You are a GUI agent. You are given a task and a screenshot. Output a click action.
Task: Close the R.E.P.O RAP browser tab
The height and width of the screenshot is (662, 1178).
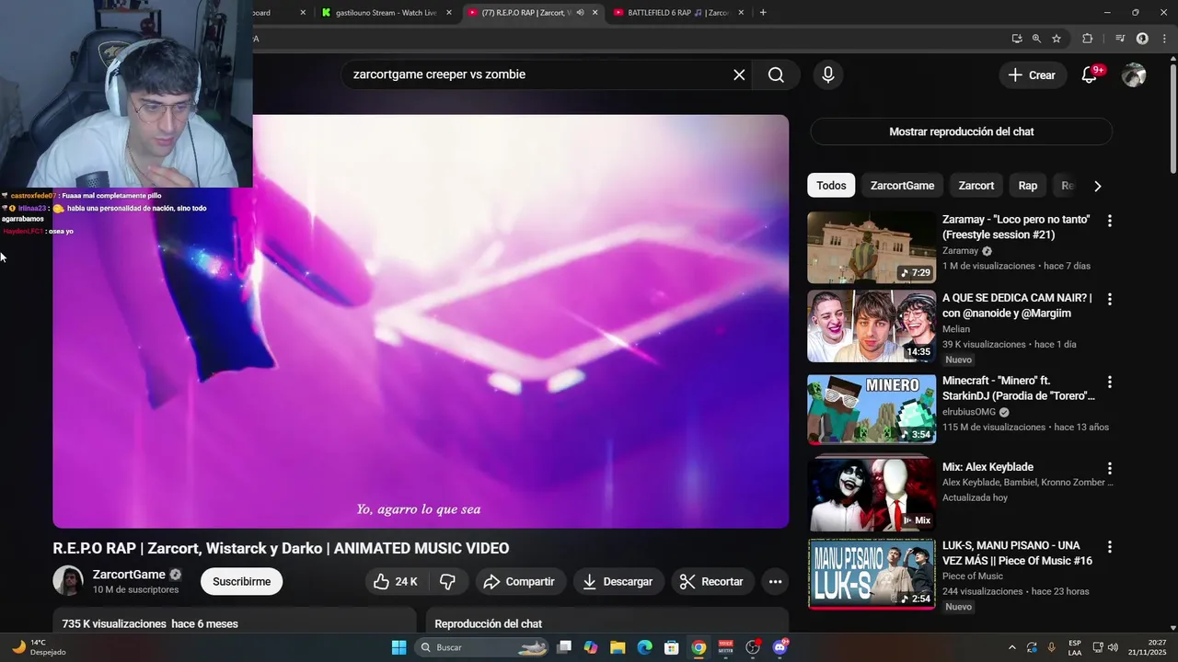595,13
